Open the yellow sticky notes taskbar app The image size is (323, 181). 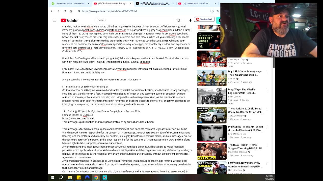[x=78, y=177]
